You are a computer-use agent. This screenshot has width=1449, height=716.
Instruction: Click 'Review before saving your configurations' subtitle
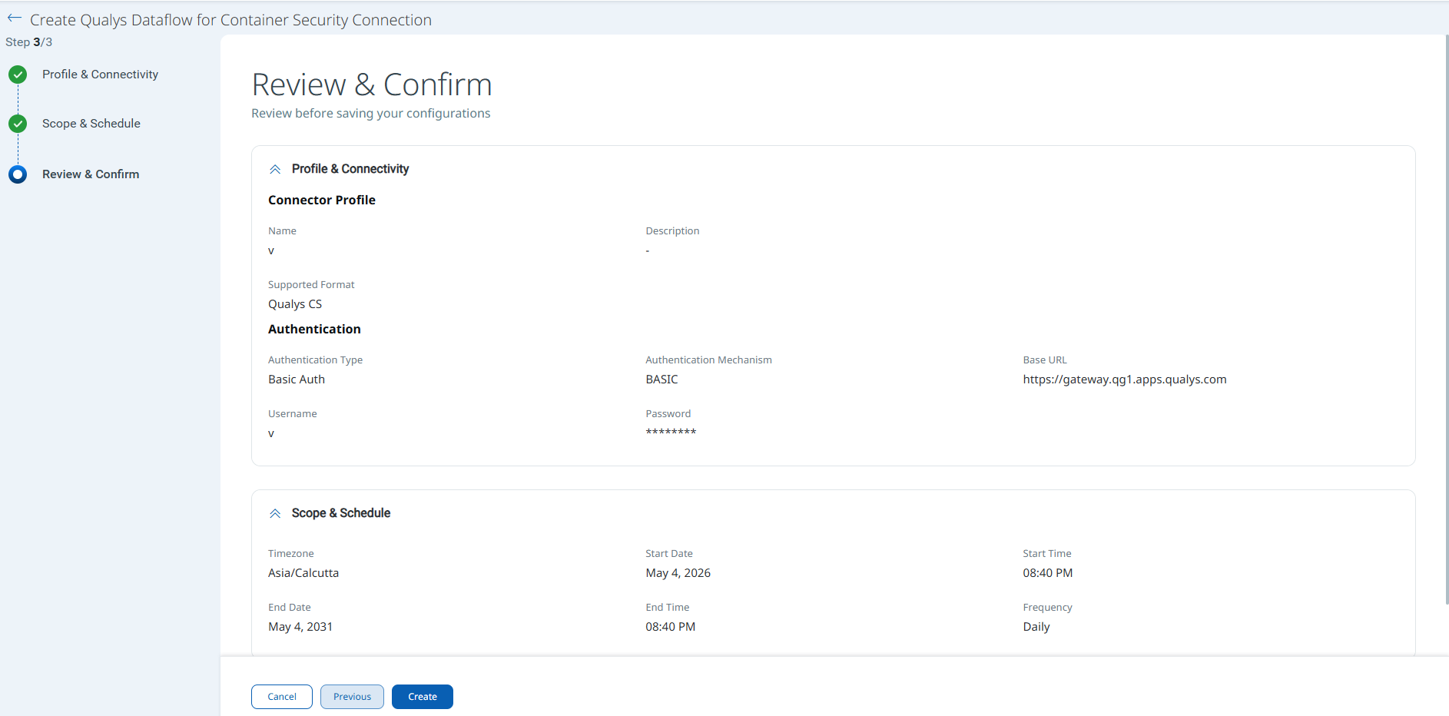coord(371,114)
